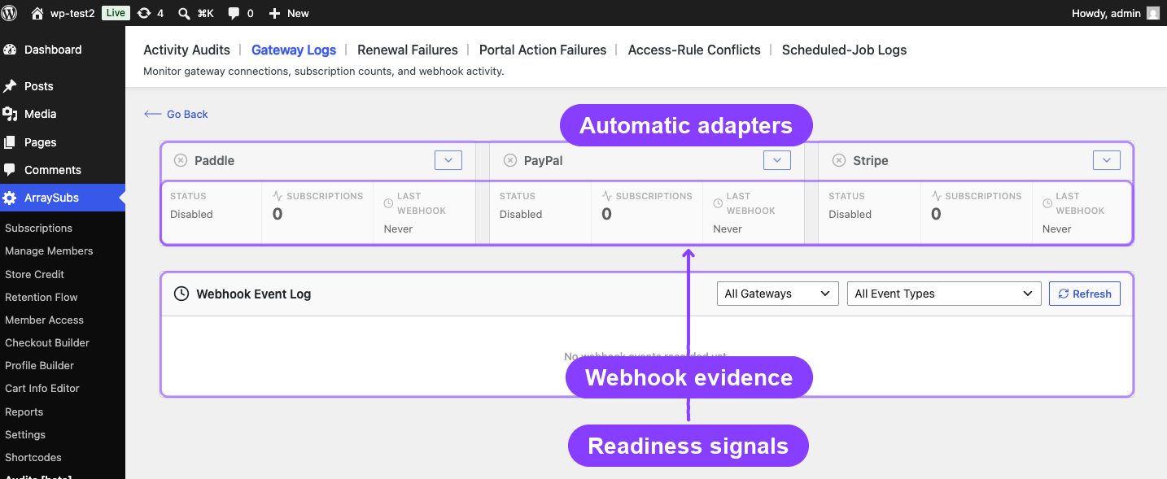The height and width of the screenshot is (479, 1167).
Task: Click the Paddle last webhook clock icon
Action: click(x=388, y=203)
